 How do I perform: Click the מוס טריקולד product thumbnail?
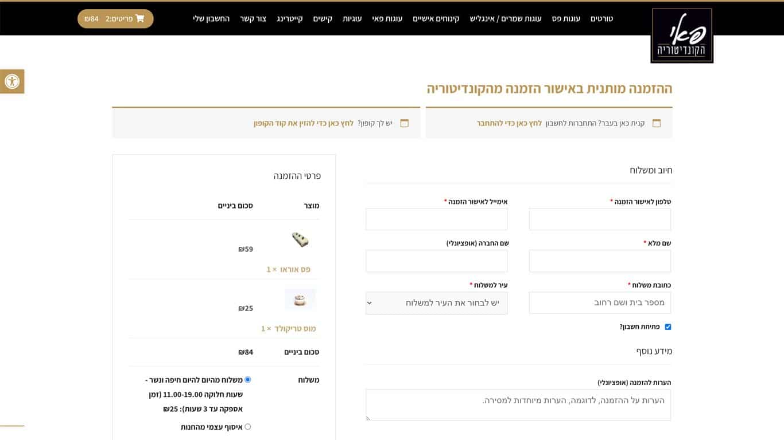click(x=300, y=299)
